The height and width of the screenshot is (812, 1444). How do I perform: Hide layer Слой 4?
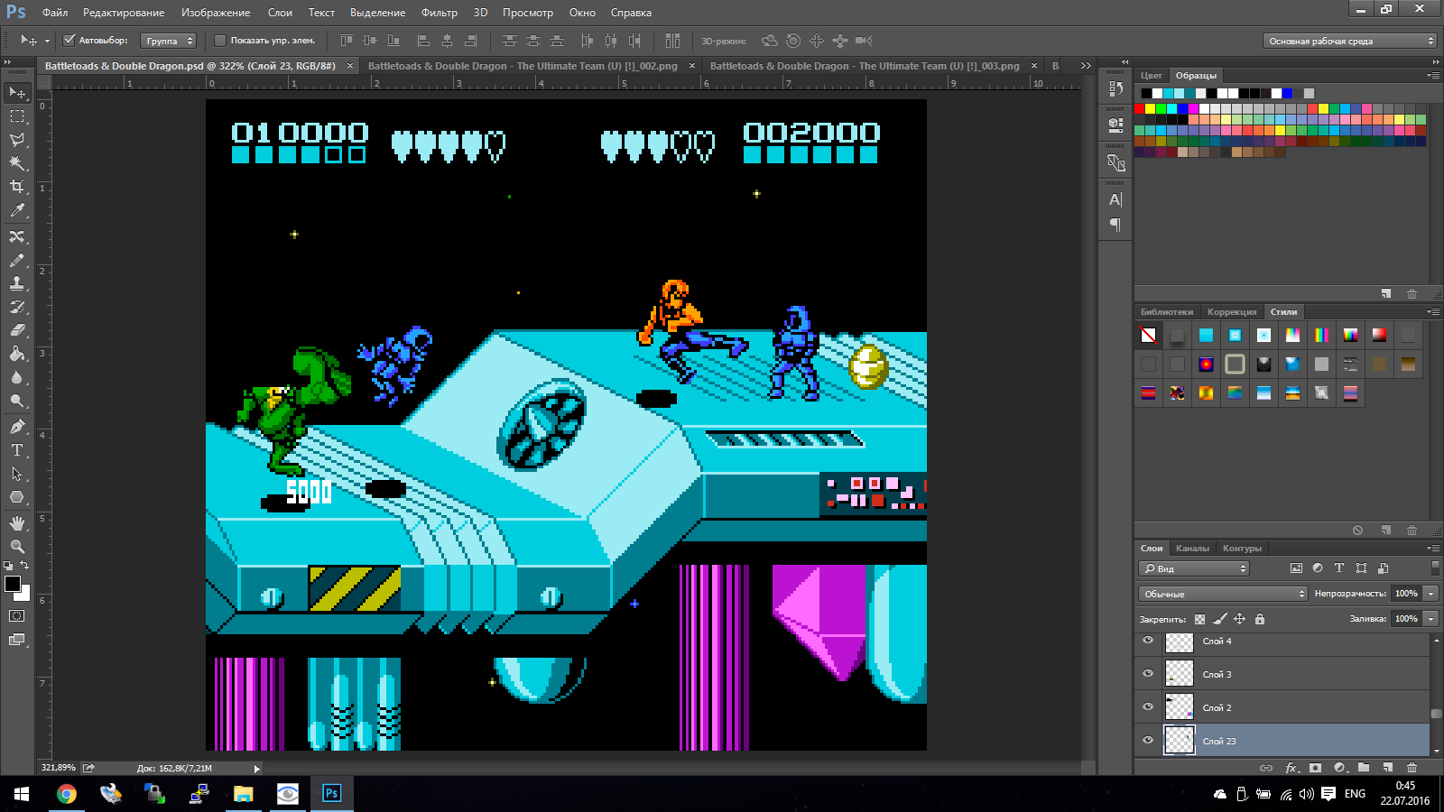coord(1148,641)
